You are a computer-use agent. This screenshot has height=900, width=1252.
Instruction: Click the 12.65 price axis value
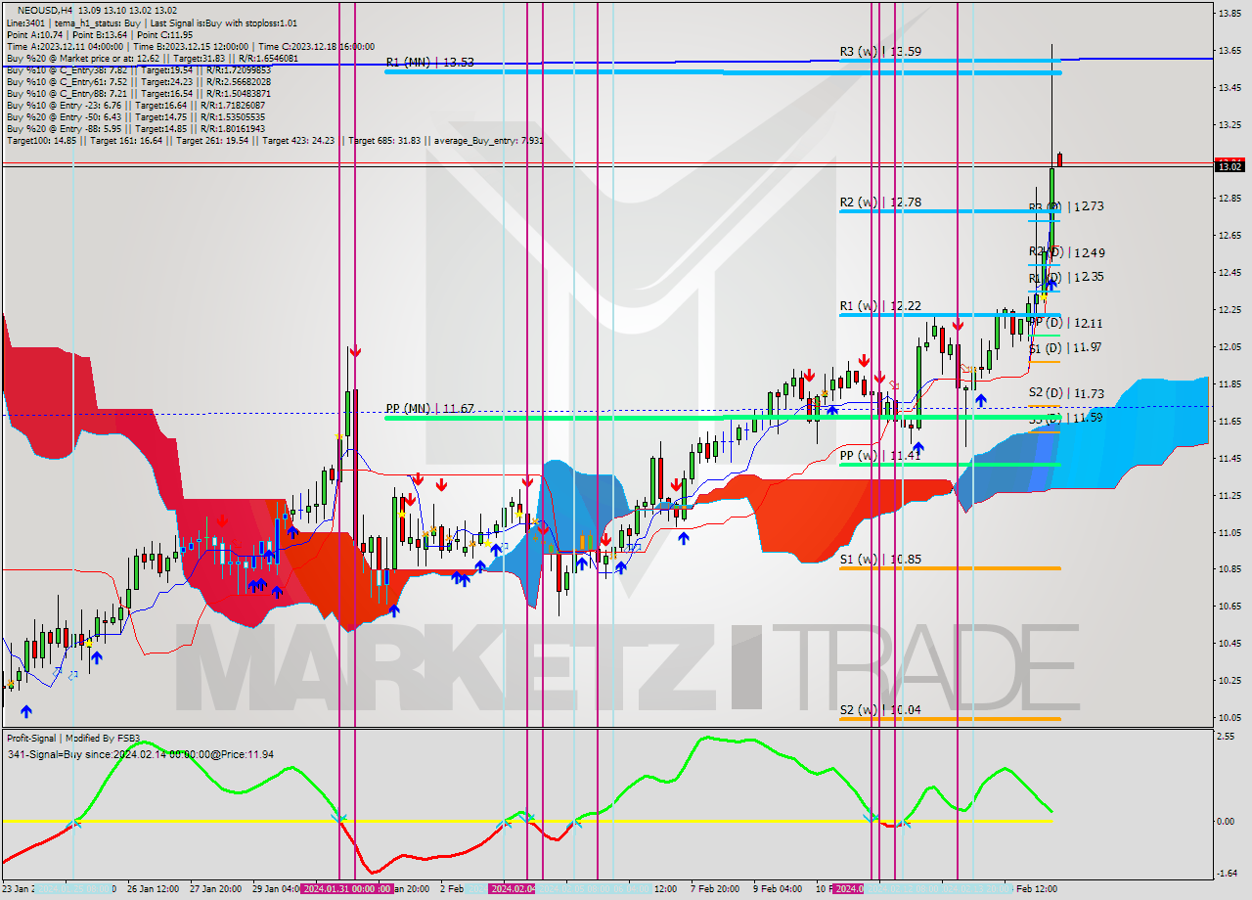[x=1230, y=235]
